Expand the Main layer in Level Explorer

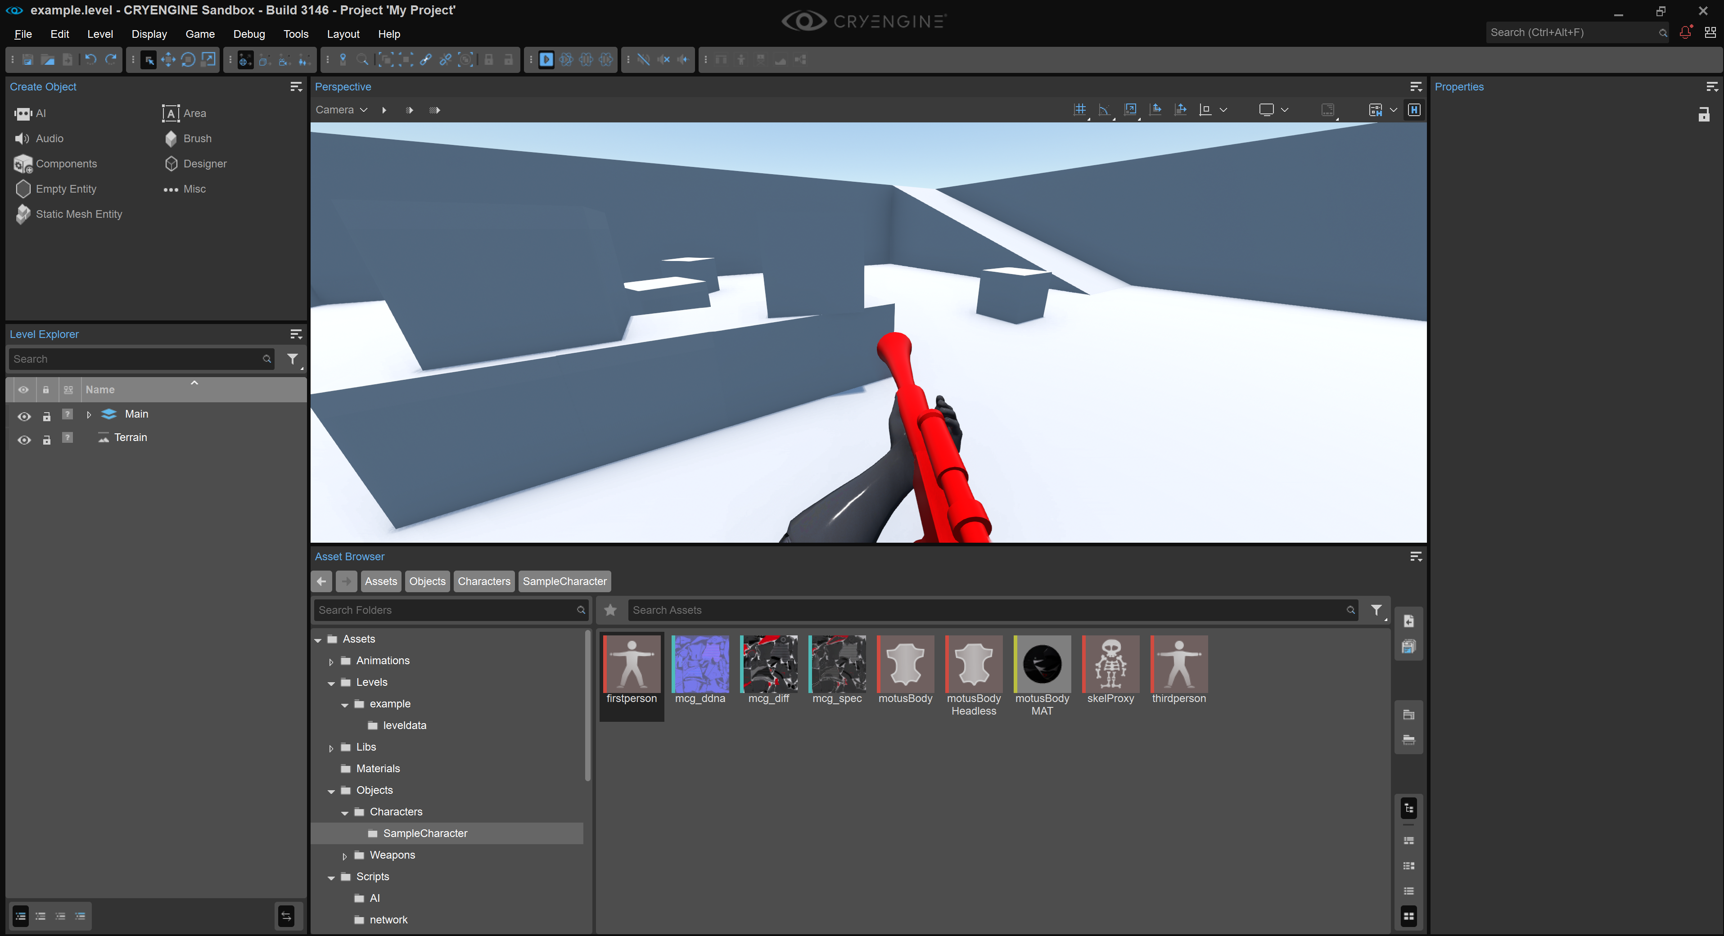click(89, 415)
